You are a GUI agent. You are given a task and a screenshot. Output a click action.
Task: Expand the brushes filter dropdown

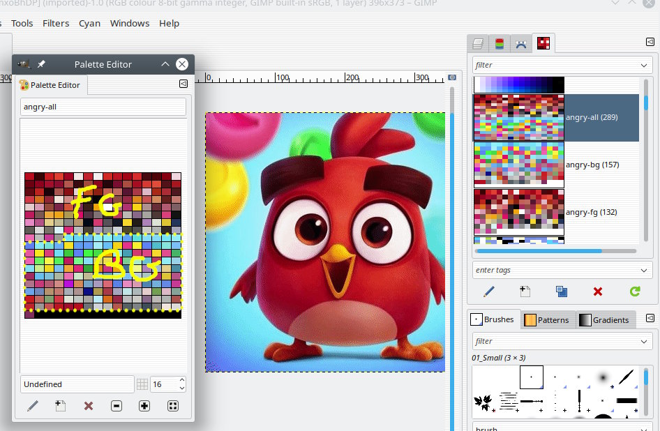click(644, 342)
